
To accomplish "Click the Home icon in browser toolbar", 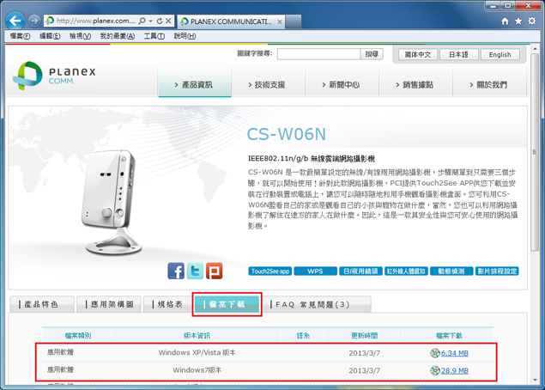I will [x=505, y=21].
